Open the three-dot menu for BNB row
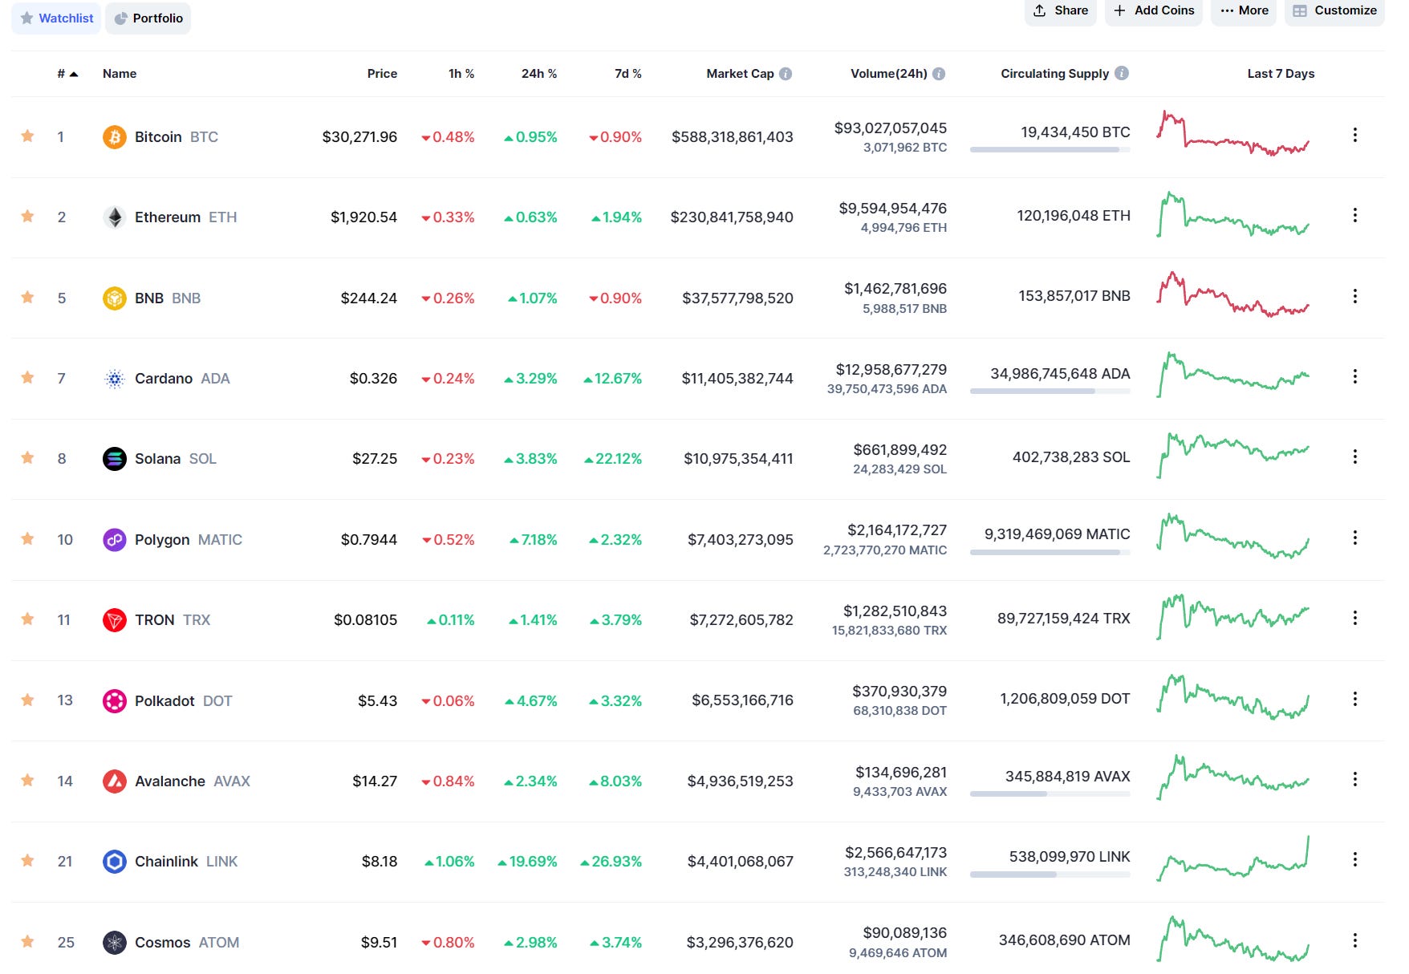The height and width of the screenshot is (974, 1409). 1355,296
